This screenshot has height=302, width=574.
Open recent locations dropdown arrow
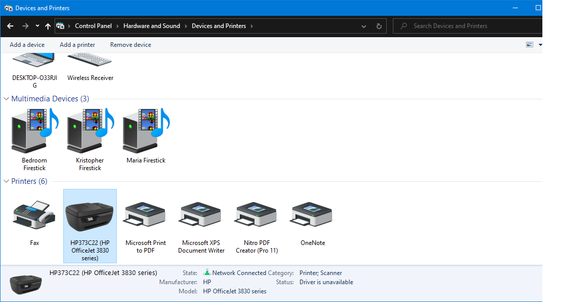point(37,26)
